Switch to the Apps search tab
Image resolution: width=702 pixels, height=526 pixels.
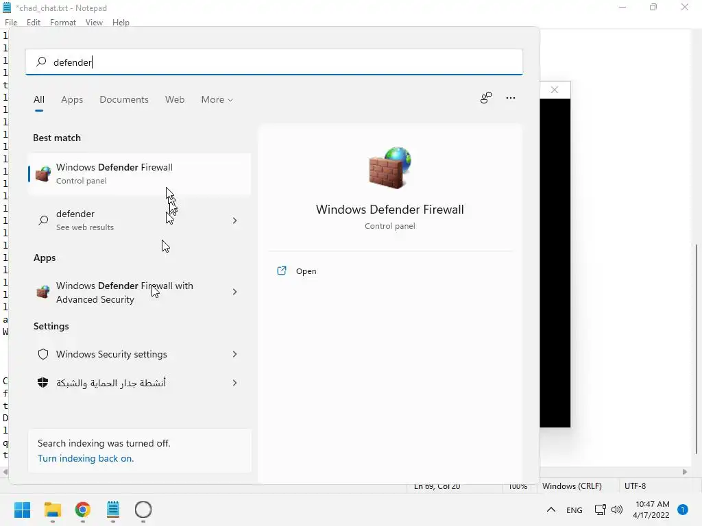(x=72, y=100)
